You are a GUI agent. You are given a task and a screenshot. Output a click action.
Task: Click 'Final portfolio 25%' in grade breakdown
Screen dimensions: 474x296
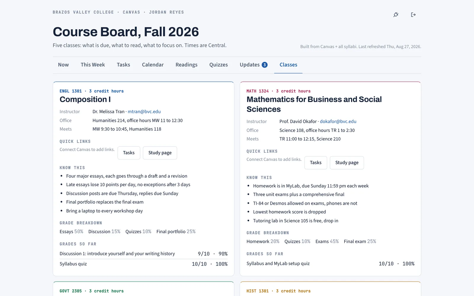(x=176, y=231)
